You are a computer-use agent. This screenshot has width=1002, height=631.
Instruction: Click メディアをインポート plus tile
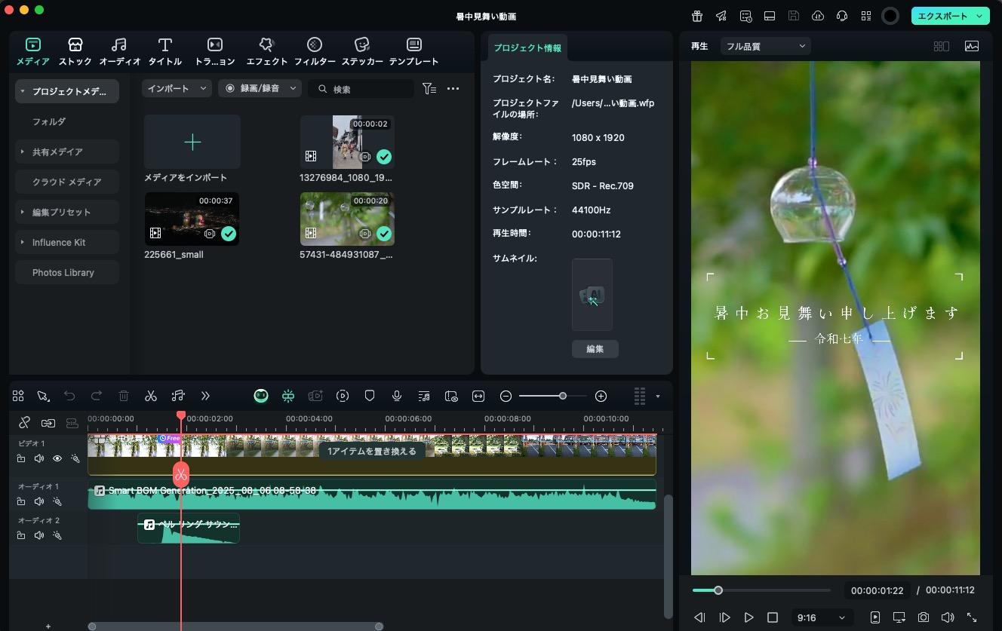(192, 142)
